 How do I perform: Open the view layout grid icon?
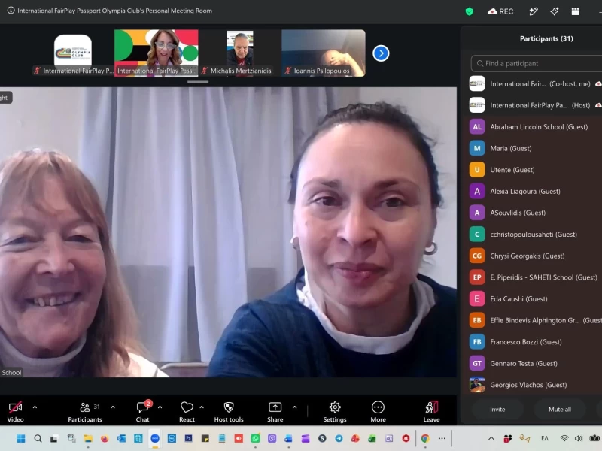tap(575, 11)
